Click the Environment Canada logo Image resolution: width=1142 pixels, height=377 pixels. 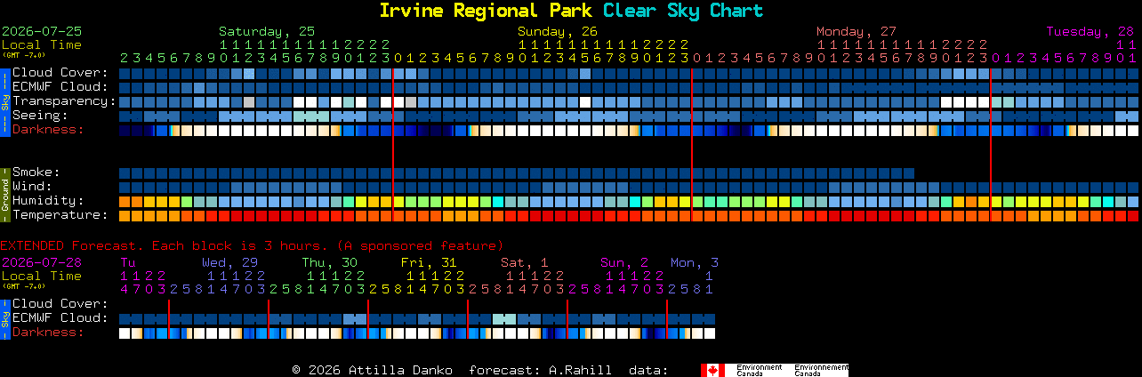pyautogui.click(x=774, y=369)
